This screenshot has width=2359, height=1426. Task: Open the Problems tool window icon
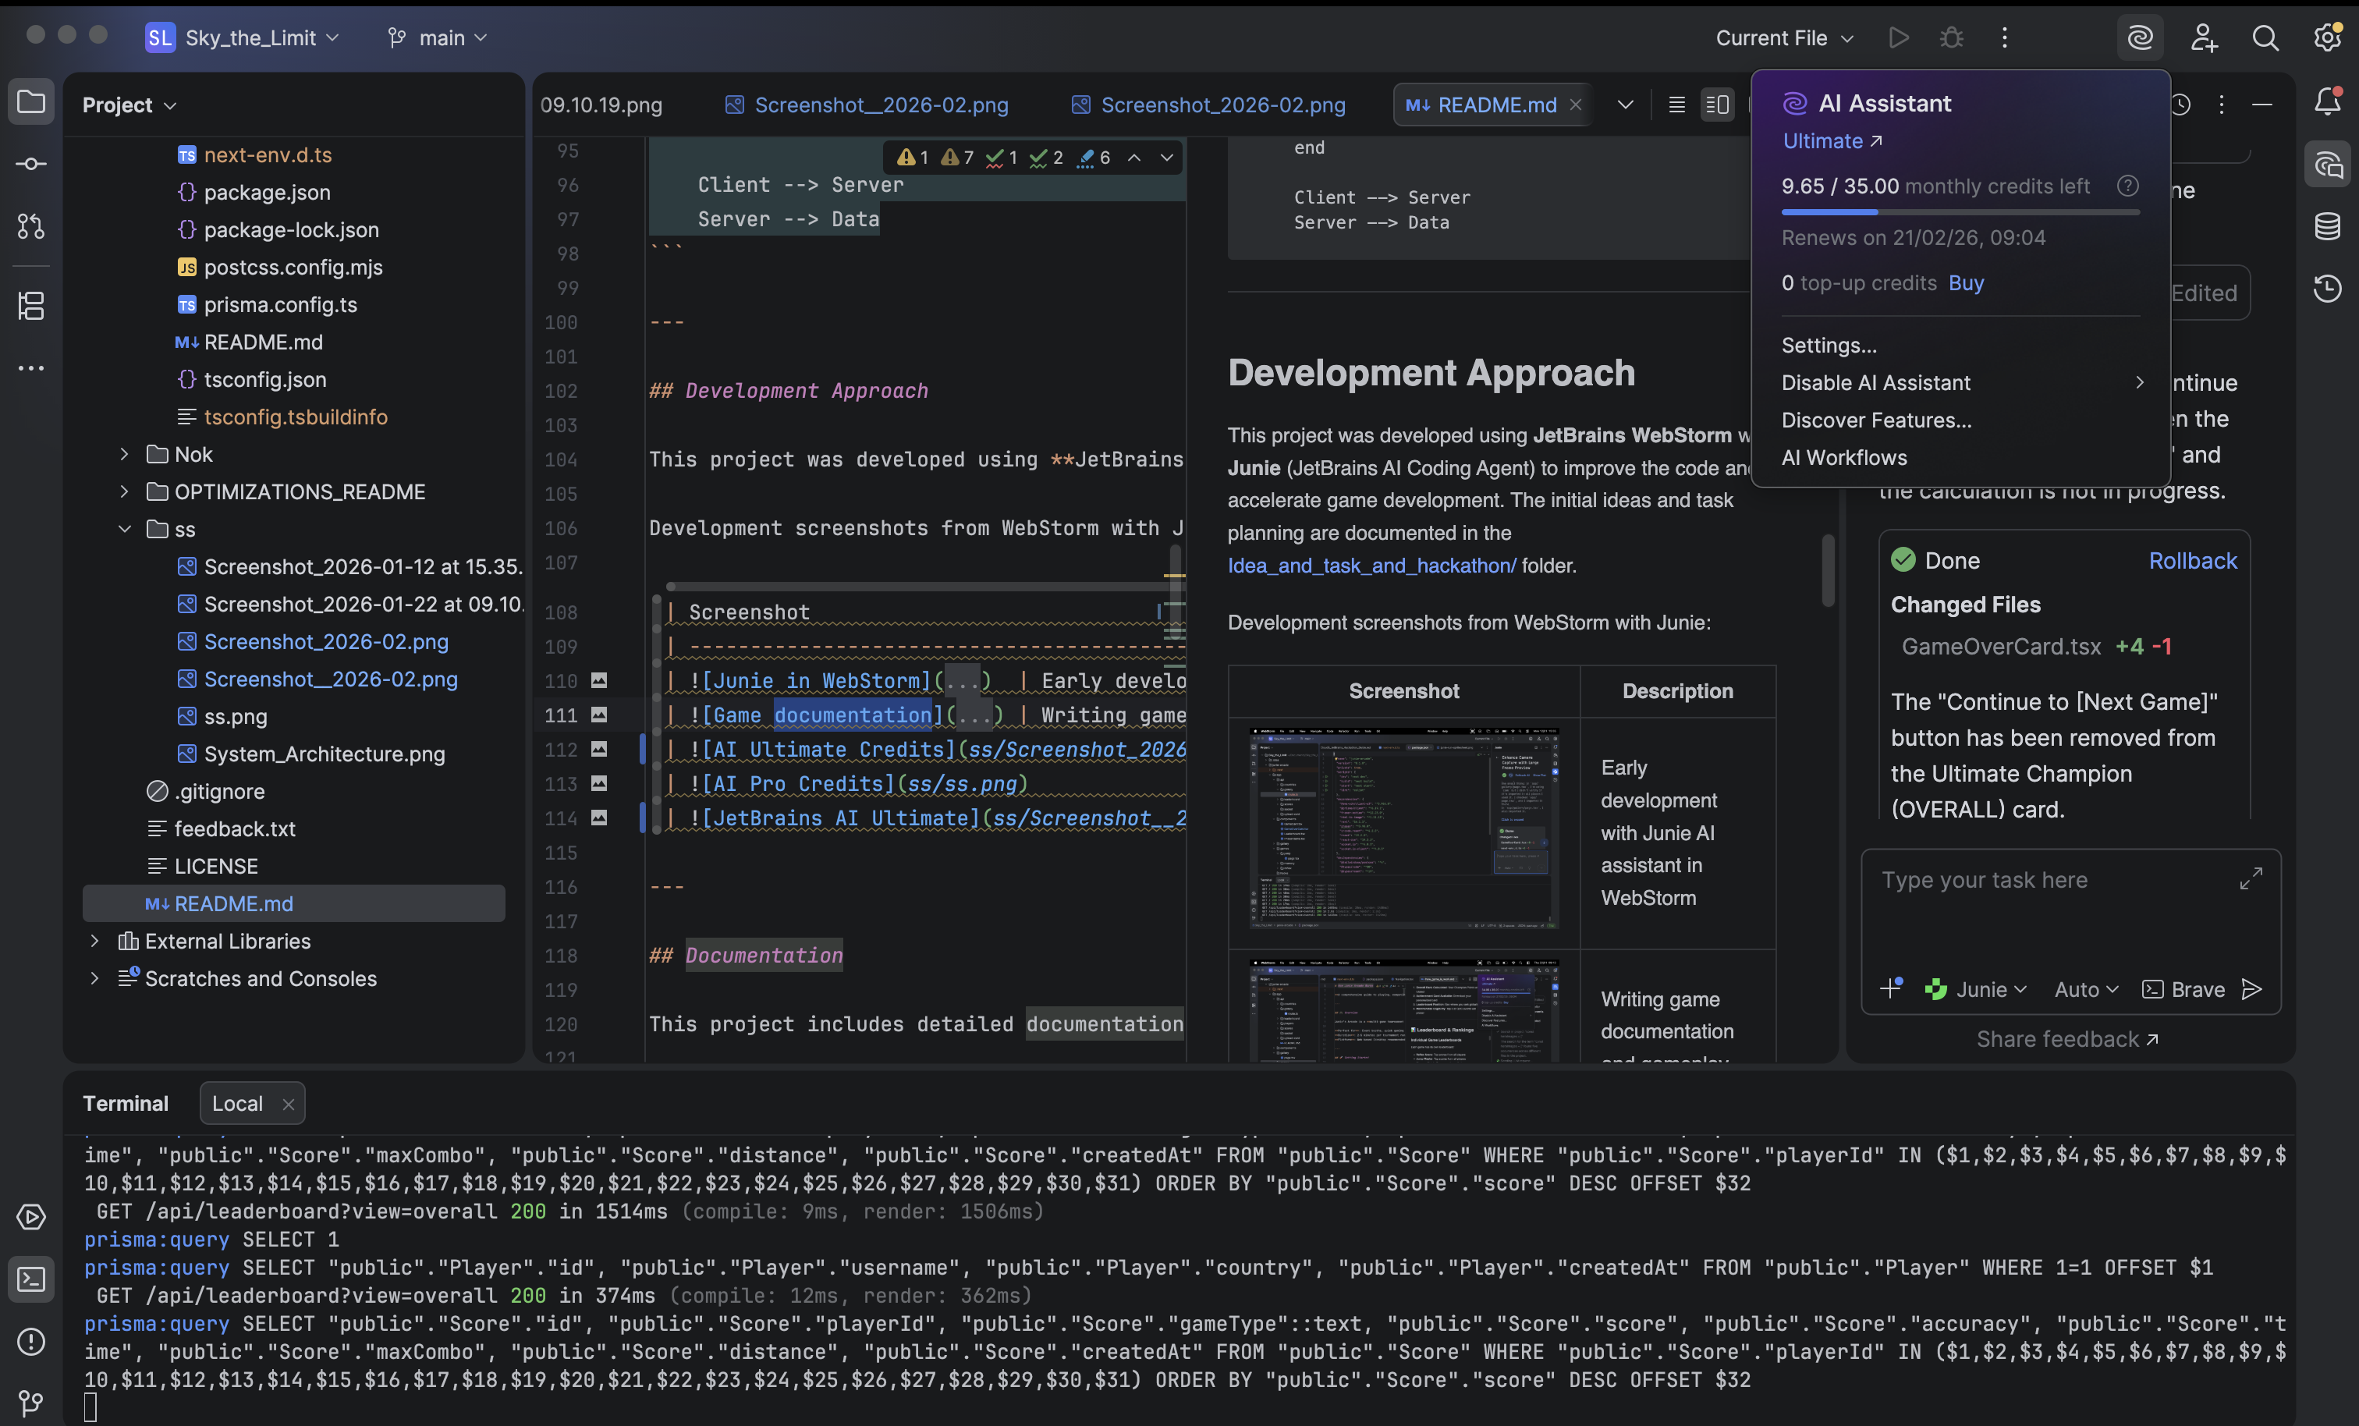pos(30,1341)
